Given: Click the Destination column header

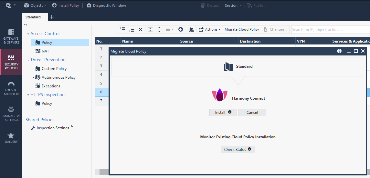Looking at the screenshot, I should (267, 41).
